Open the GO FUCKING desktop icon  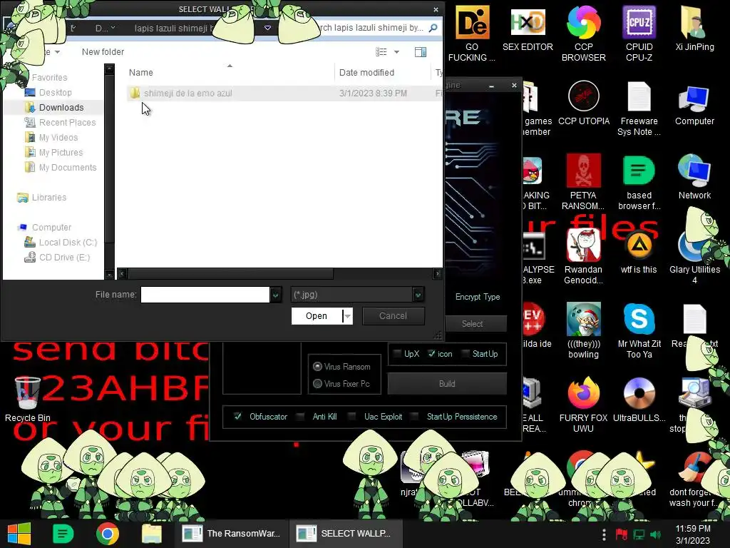[x=472, y=34]
